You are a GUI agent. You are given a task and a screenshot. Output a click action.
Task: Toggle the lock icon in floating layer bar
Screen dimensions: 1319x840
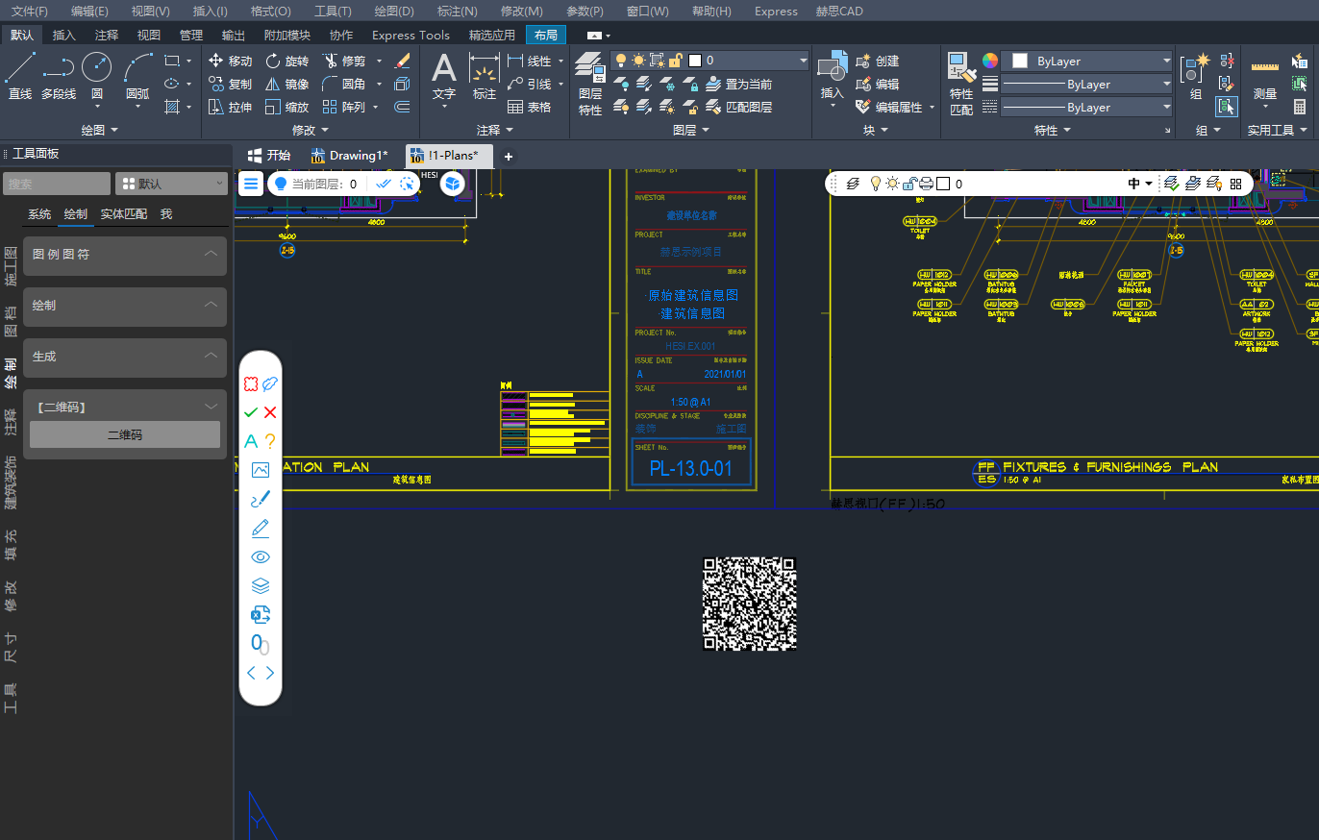tap(909, 183)
